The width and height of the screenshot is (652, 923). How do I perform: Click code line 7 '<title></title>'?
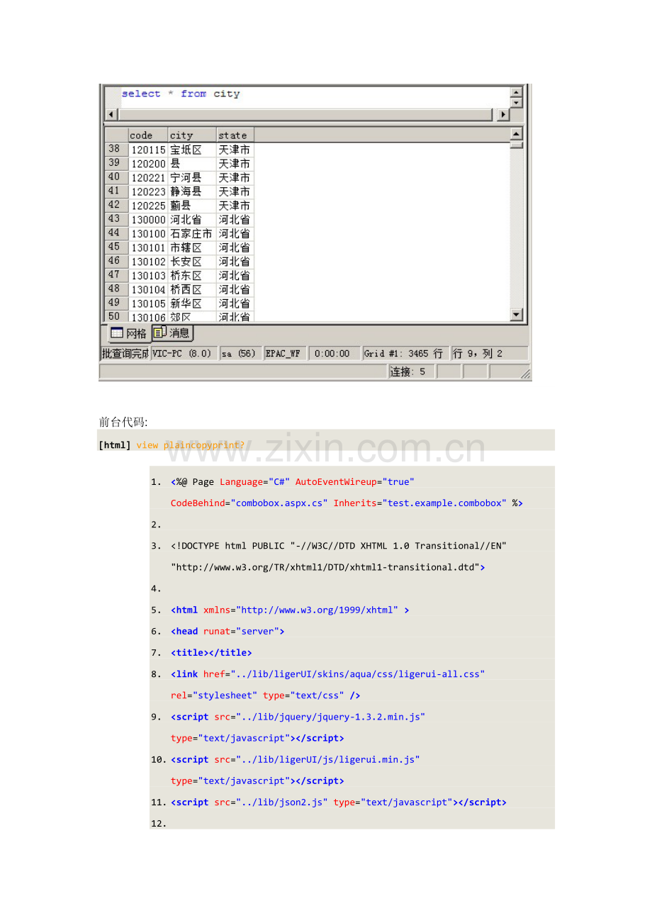pyautogui.click(x=211, y=652)
